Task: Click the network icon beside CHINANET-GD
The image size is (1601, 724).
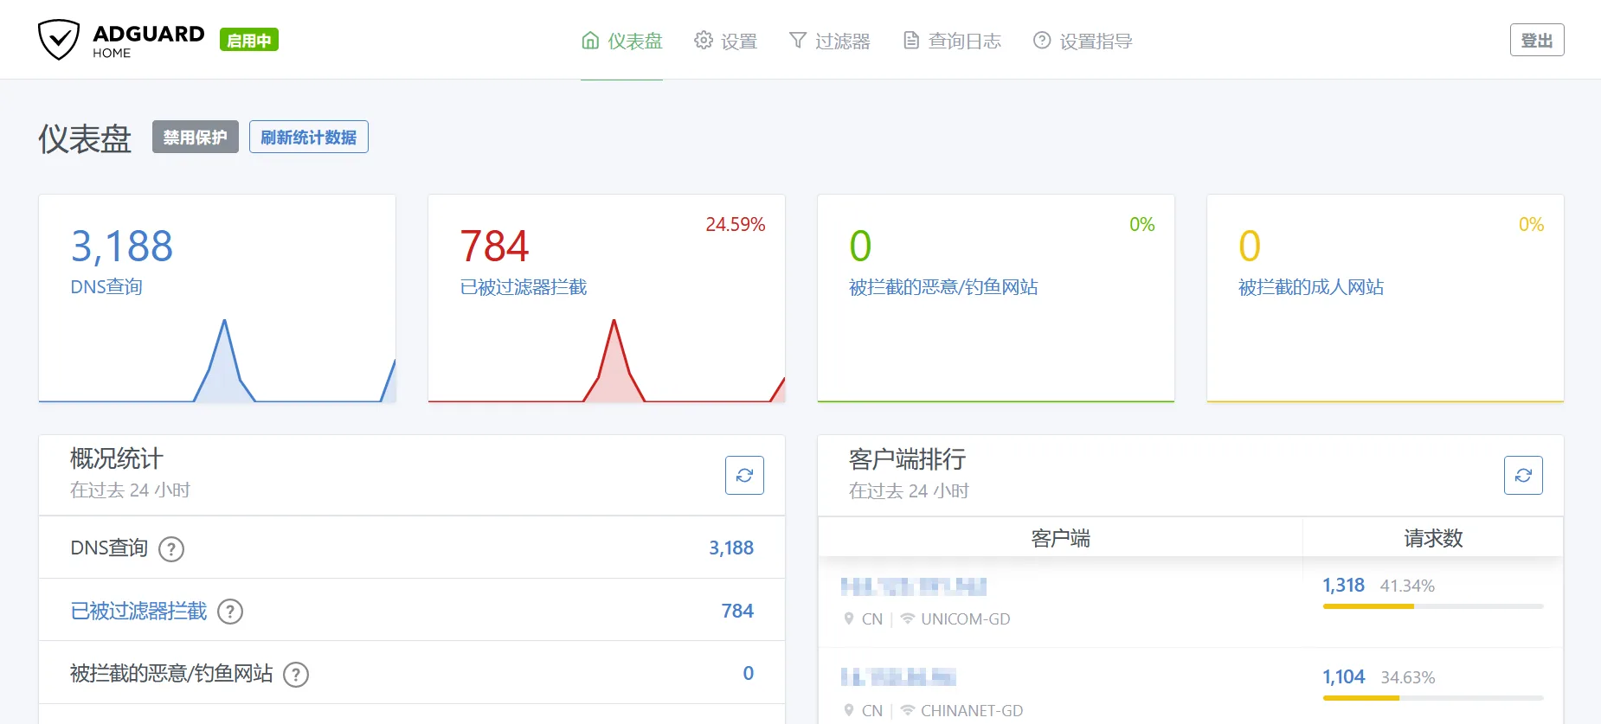Action: [x=908, y=710]
